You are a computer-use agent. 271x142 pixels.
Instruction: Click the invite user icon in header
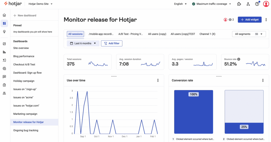[248, 4]
